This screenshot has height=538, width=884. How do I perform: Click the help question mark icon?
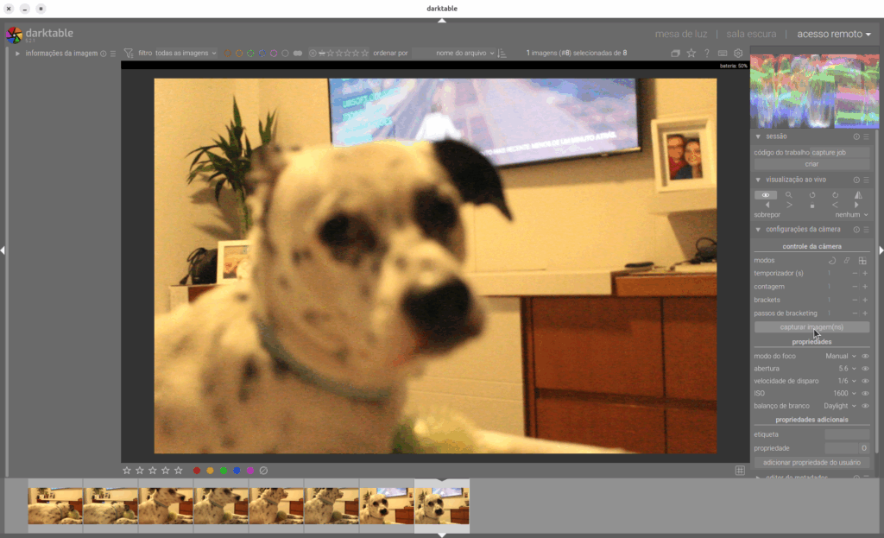pos(706,54)
